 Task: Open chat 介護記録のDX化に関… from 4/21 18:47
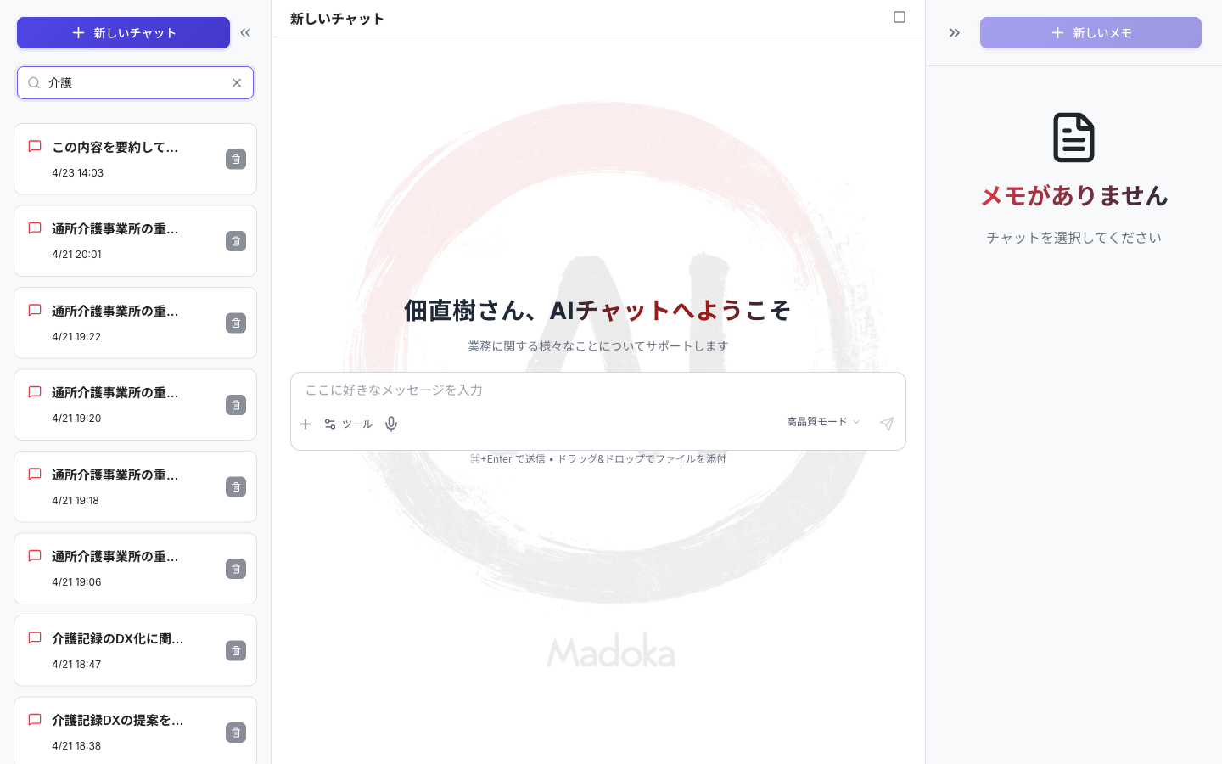(135, 650)
